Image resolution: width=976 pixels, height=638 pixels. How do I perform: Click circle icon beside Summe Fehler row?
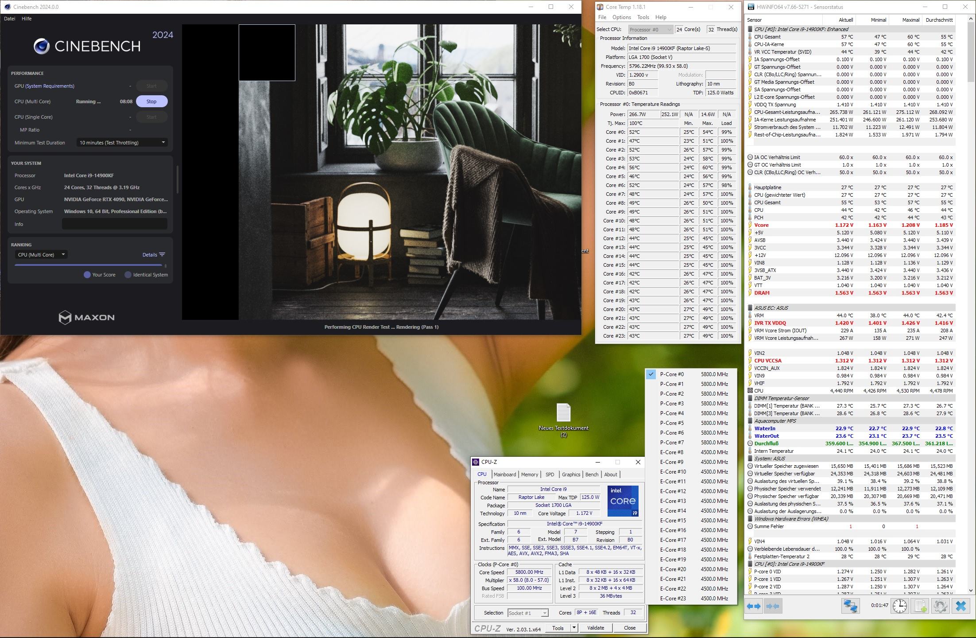(x=750, y=526)
